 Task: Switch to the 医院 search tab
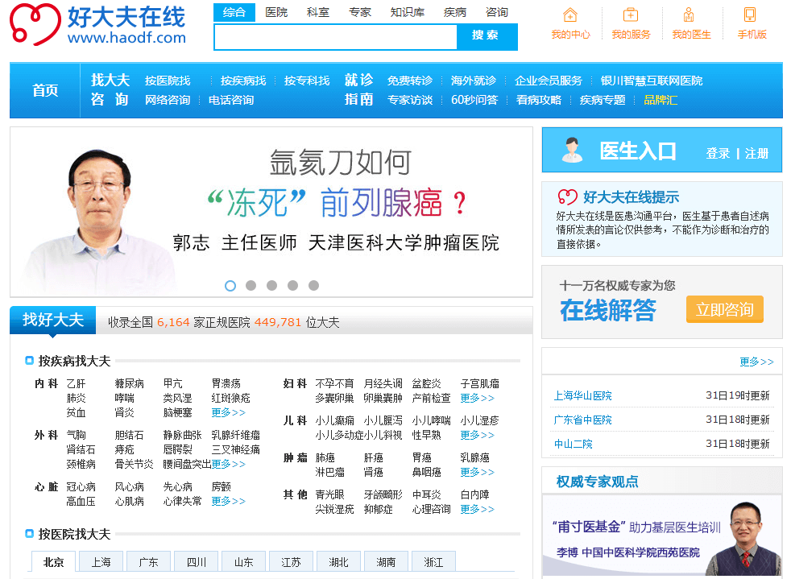pos(277,12)
